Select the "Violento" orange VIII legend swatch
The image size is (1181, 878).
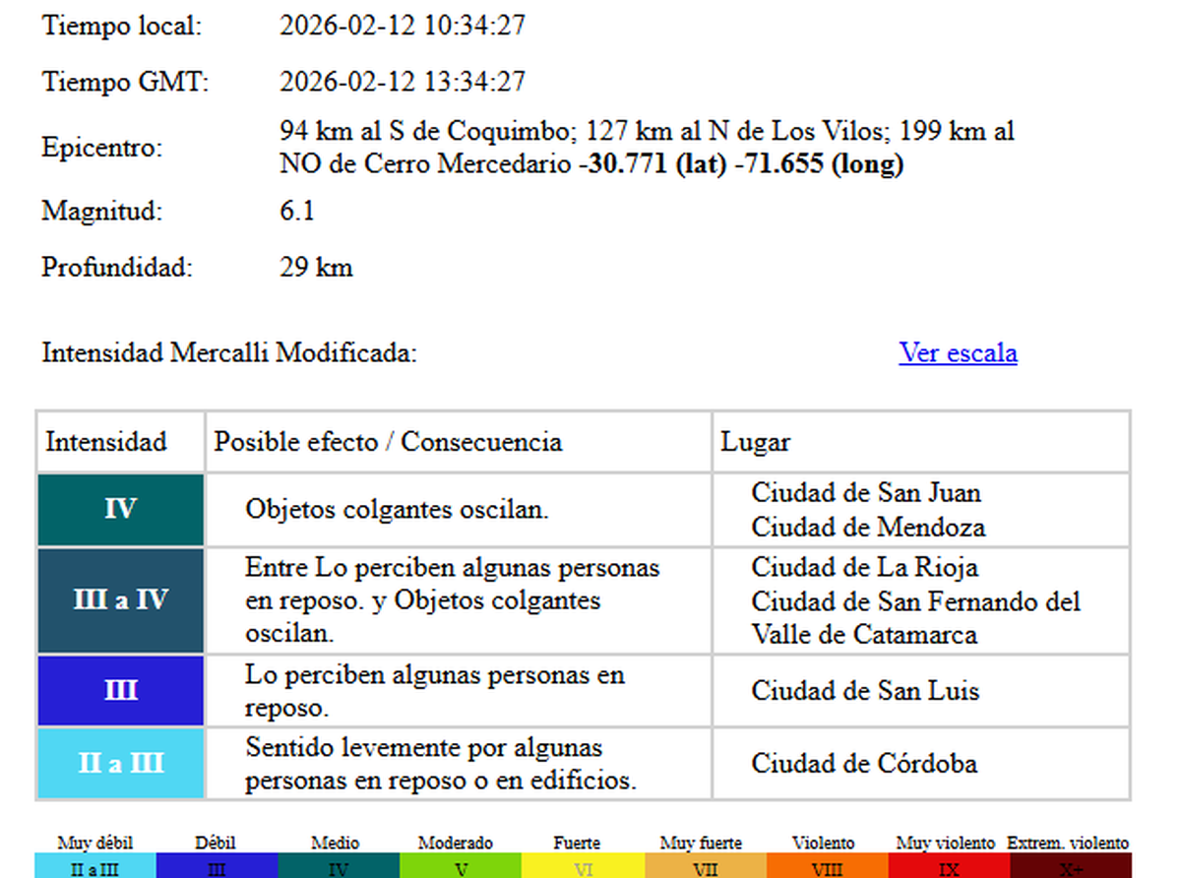(x=827, y=865)
